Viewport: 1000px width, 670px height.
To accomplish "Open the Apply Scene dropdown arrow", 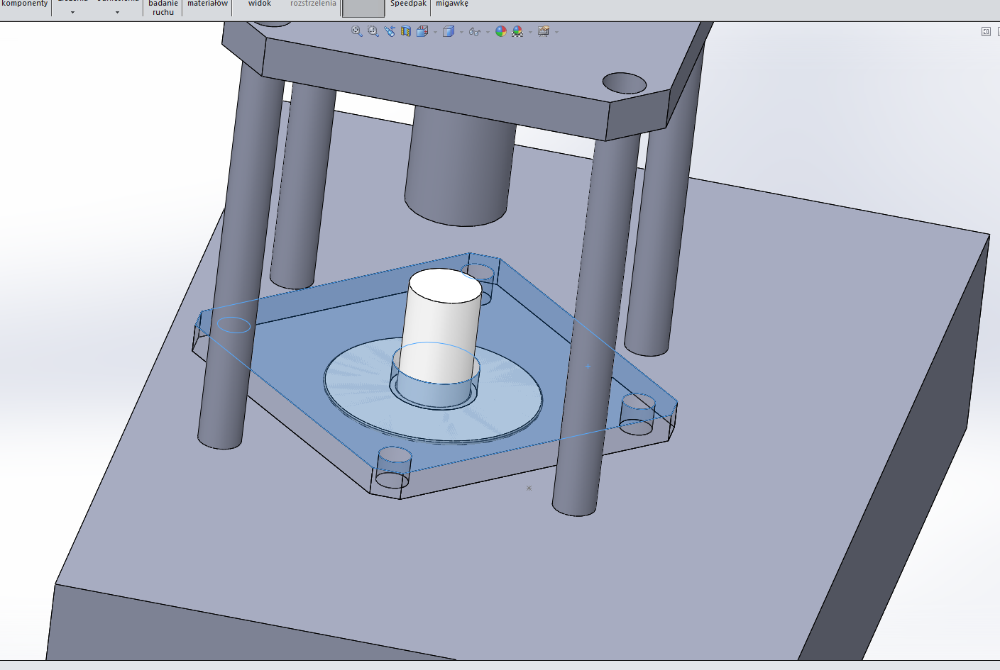I will 530,32.
